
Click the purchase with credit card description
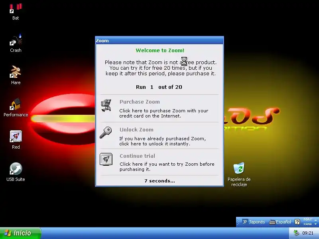click(164, 114)
